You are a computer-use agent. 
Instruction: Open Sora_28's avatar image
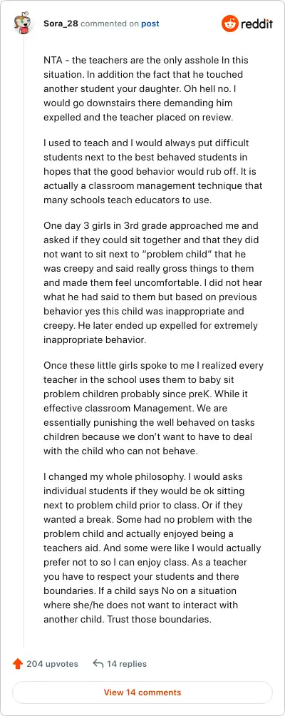24,24
